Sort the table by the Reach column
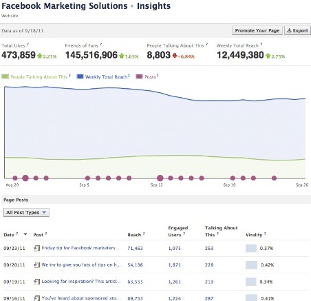The width and height of the screenshot is (311, 301). (134, 235)
